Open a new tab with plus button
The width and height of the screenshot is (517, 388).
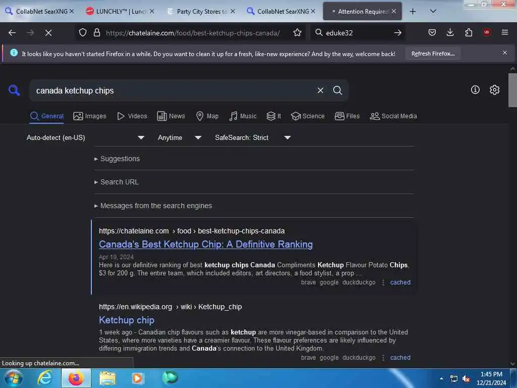412,12
